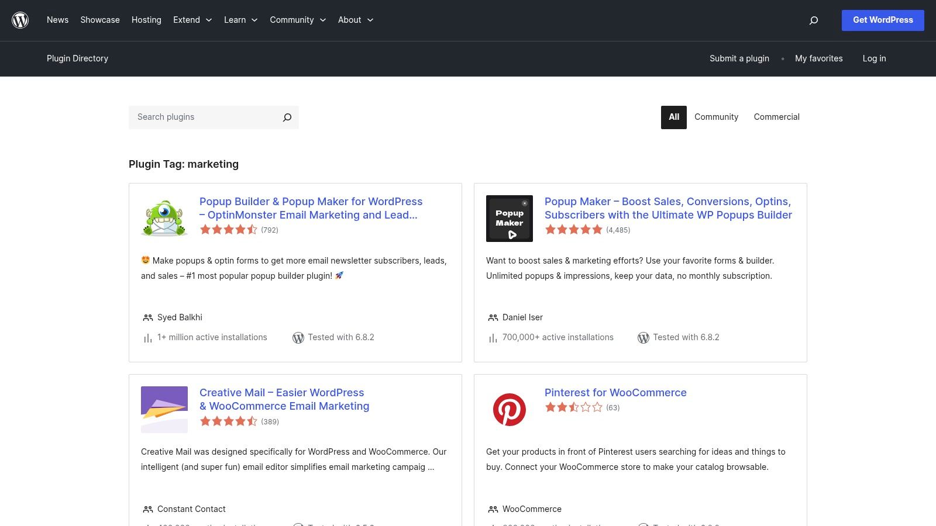
Task: Click author icon beside Constant Contact
Action: coord(148,509)
